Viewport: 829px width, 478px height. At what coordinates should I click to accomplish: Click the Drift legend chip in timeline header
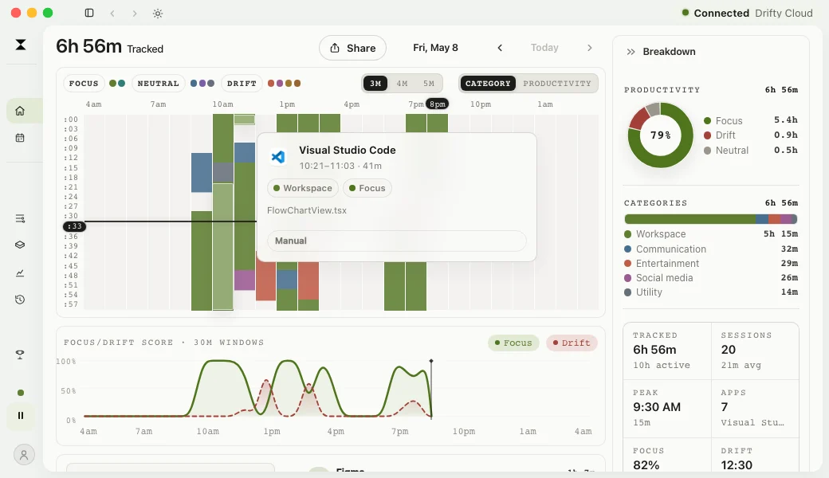(242, 84)
